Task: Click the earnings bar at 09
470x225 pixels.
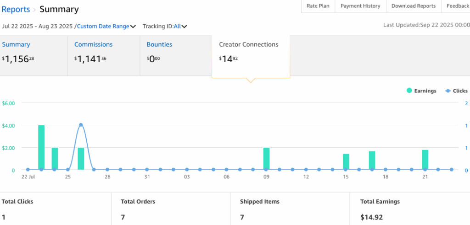Action: (x=266, y=159)
